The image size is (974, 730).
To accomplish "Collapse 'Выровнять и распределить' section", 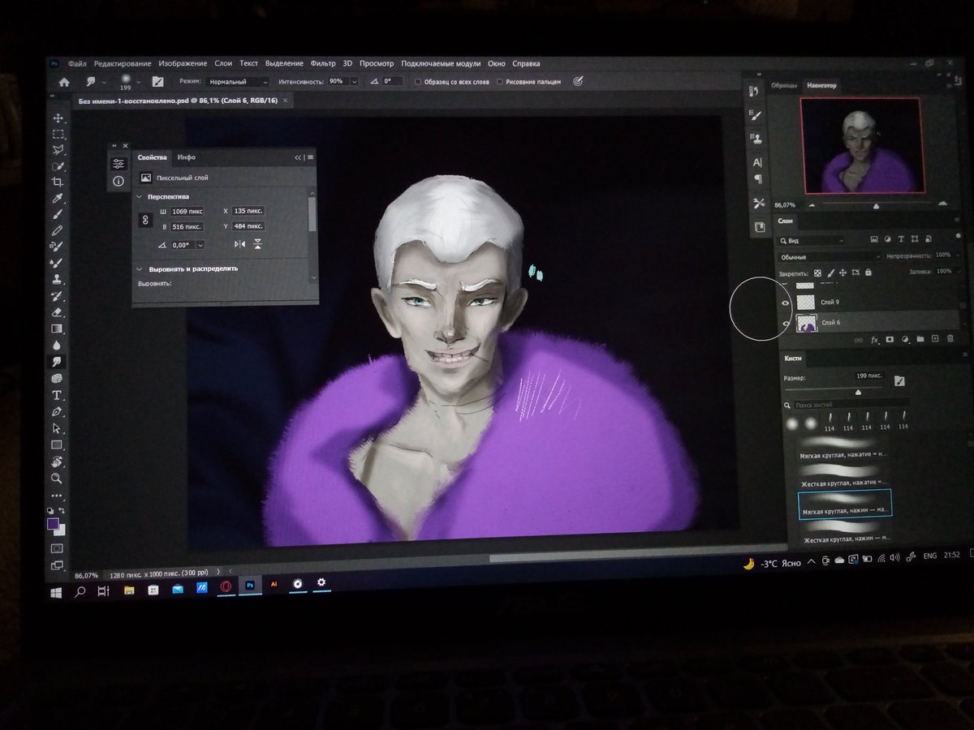I will (x=140, y=268).
